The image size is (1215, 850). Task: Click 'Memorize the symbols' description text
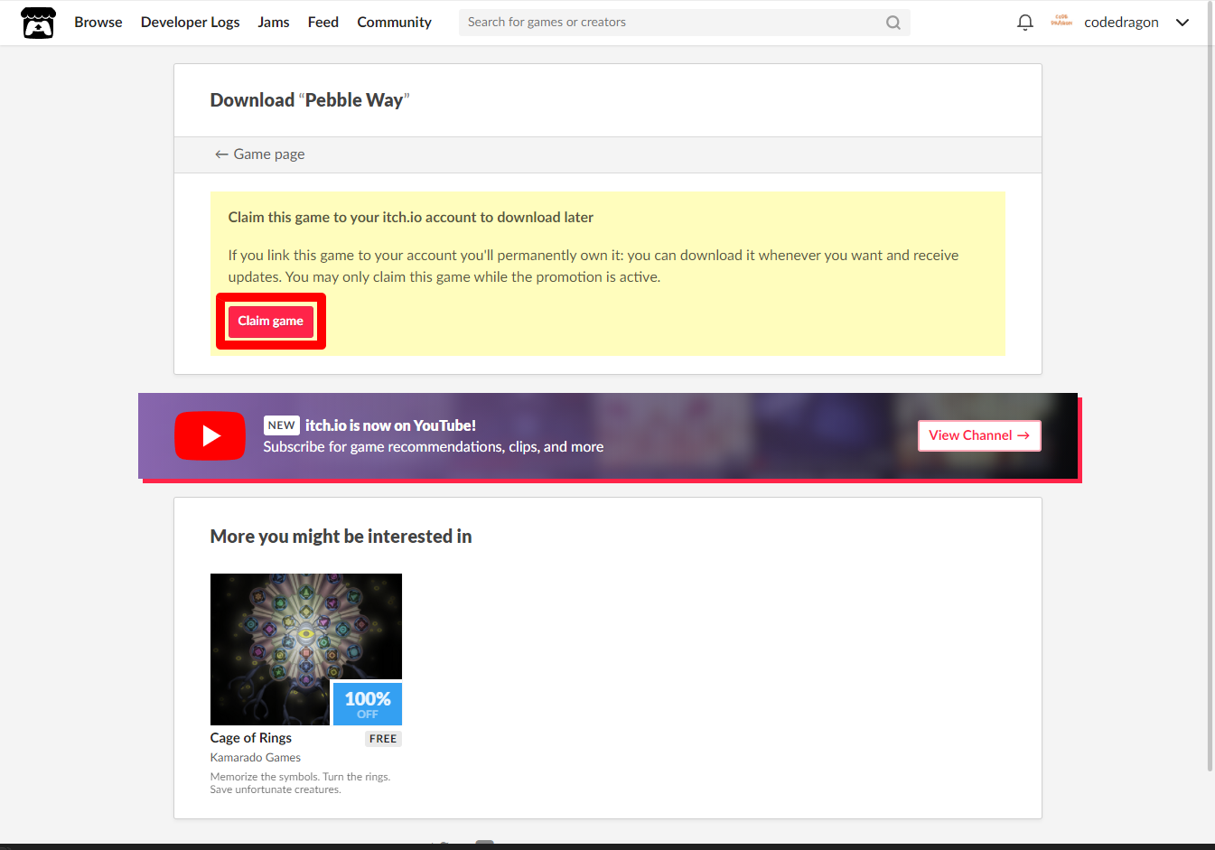[300, 783]
